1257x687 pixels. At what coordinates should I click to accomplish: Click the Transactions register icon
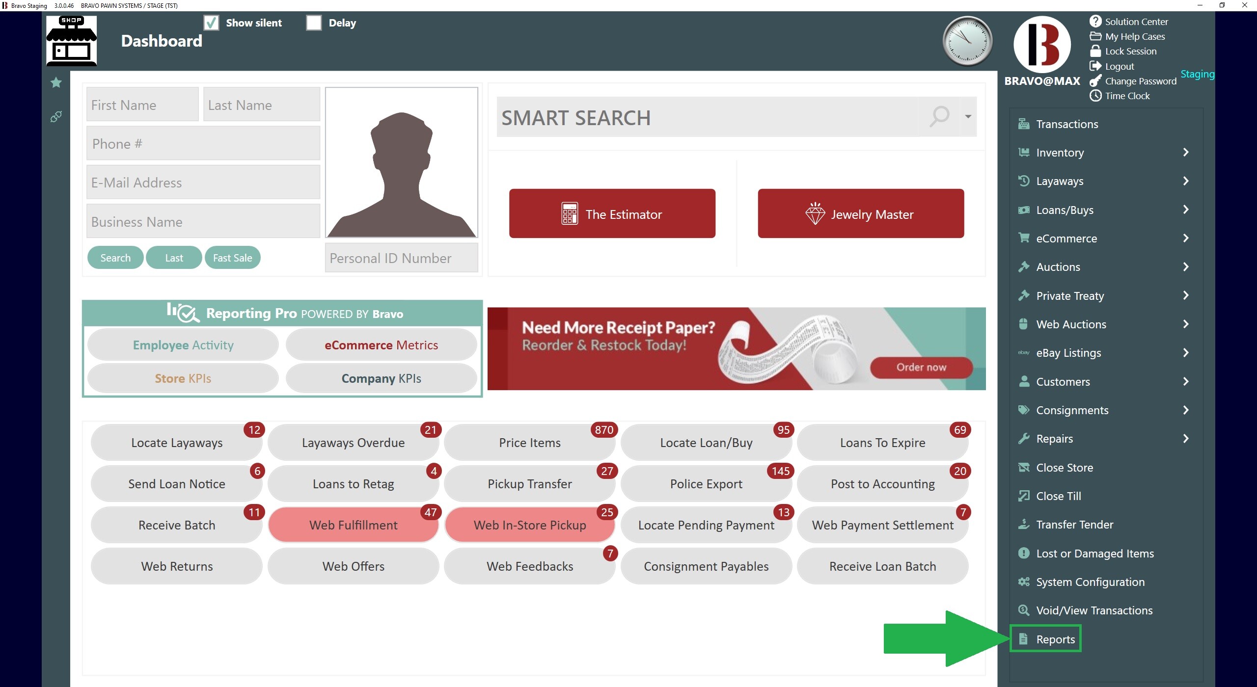click(x=1024, y=124)
